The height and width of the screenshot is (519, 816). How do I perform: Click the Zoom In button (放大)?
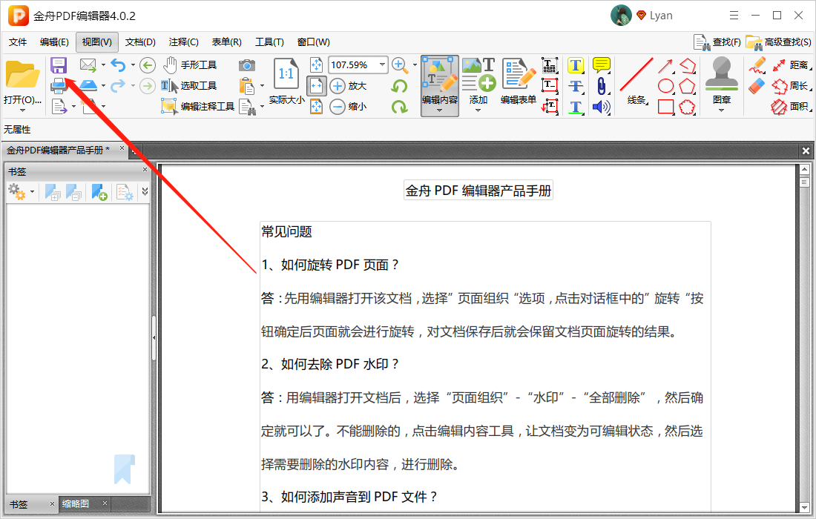[348, 86]
